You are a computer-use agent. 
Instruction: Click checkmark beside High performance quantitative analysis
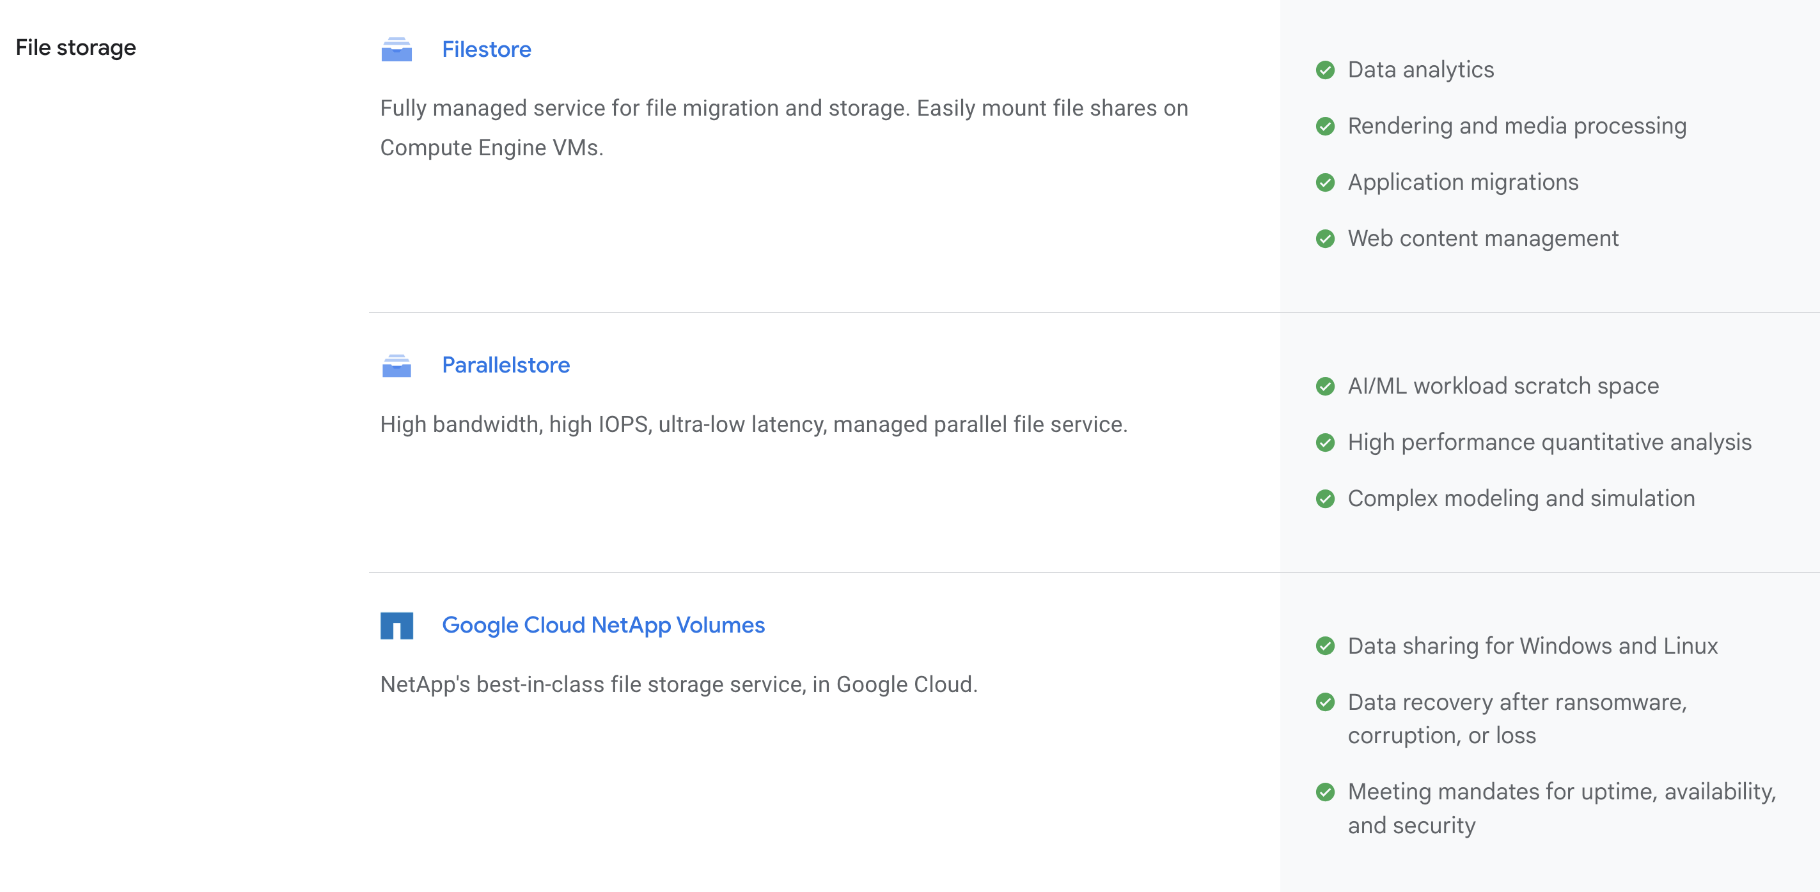(x=1325, y=442)
